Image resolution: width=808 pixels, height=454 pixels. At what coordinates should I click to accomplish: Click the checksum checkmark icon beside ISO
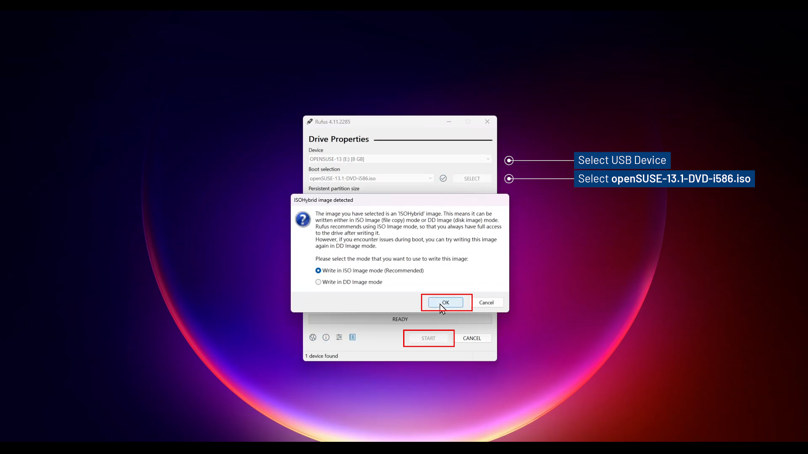click(443, 178)
